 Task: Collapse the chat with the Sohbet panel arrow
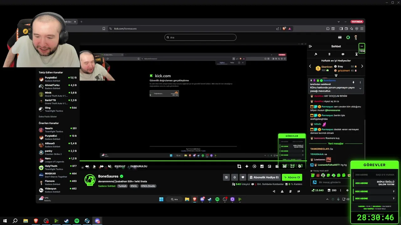[x=310, y=46]
